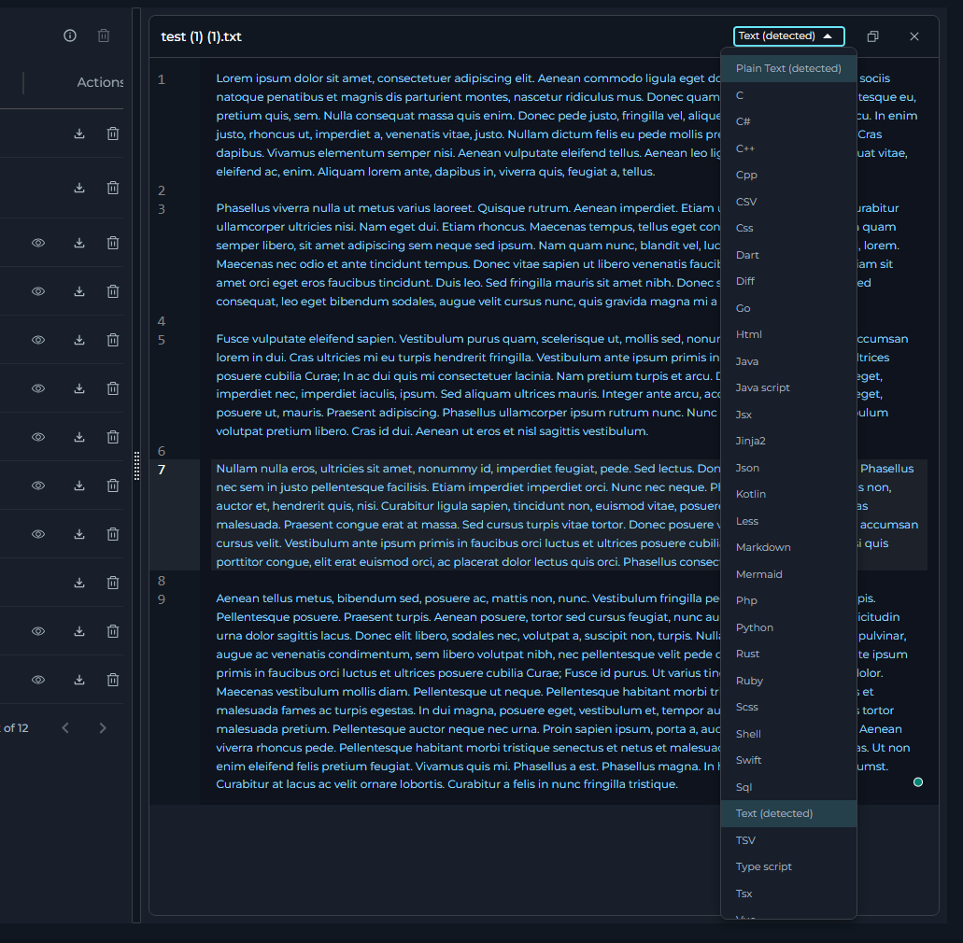This screenshot has height=943, width=963.
Task: Select Go language option
Action: coord(788,308)
